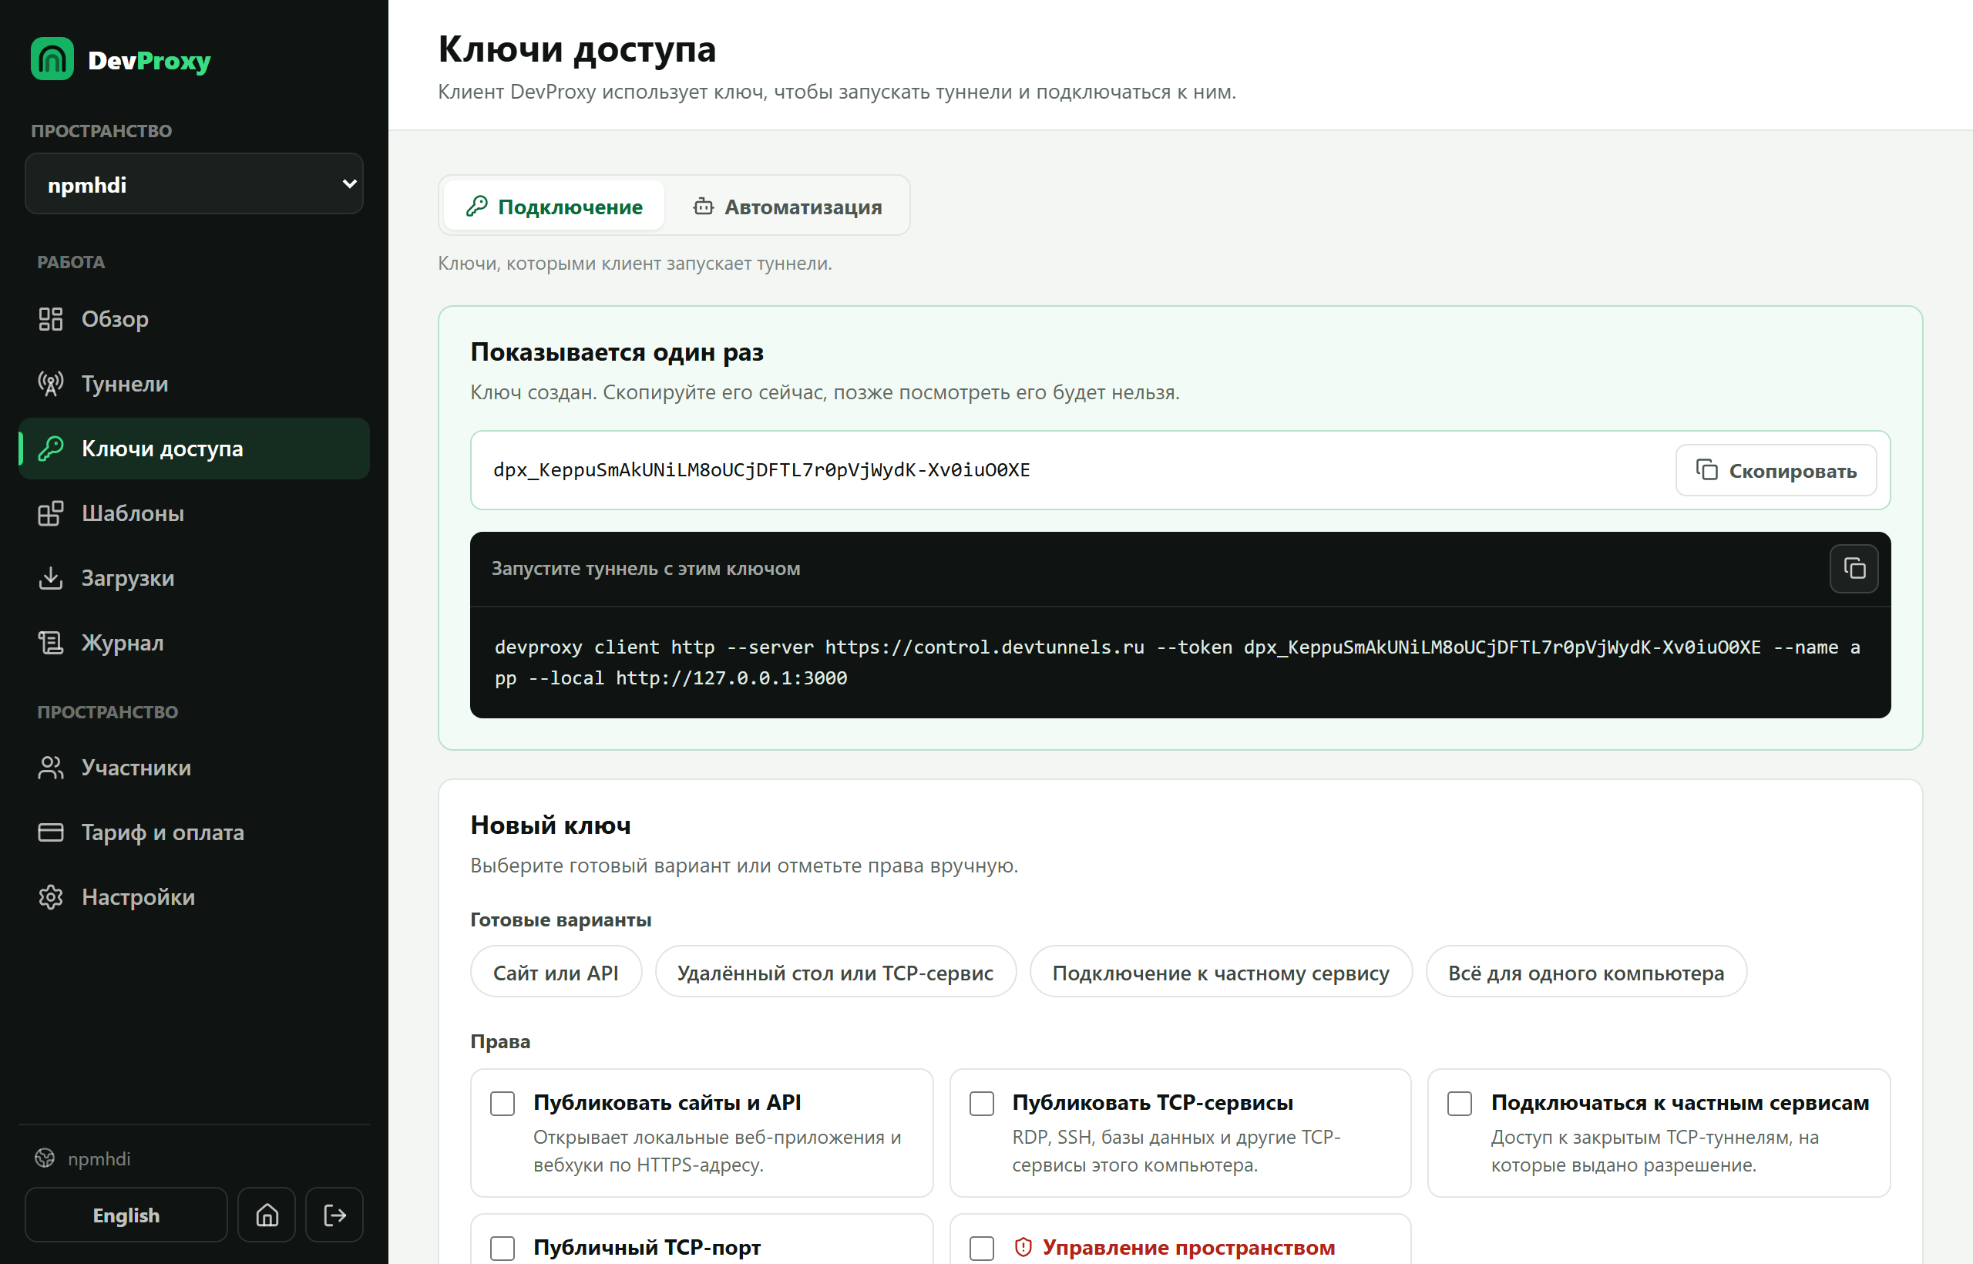Check Подключаться к частным сервисам
1973x1264 pixels.
click(1460, 1104)
